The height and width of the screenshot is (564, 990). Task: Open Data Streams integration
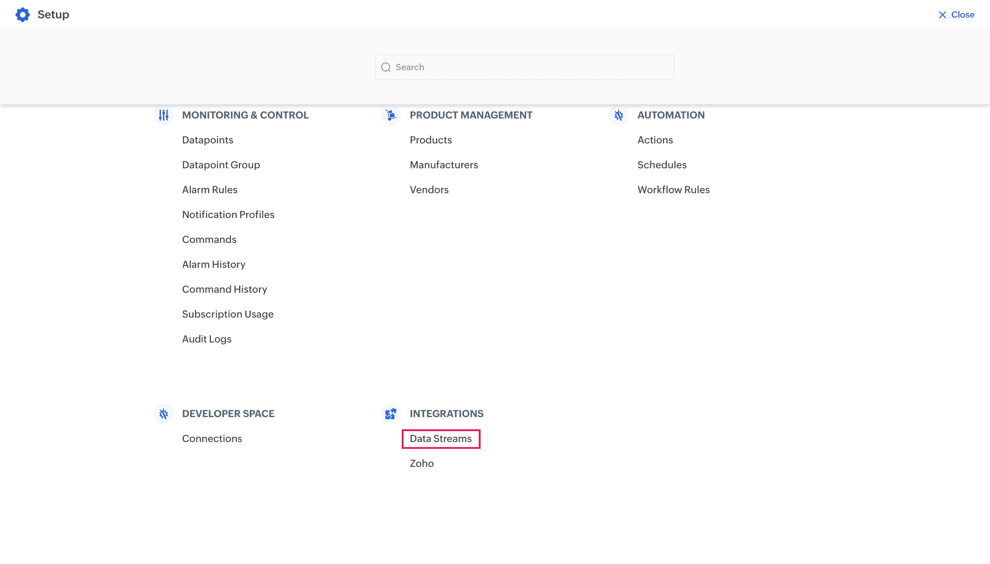[441, 439]
